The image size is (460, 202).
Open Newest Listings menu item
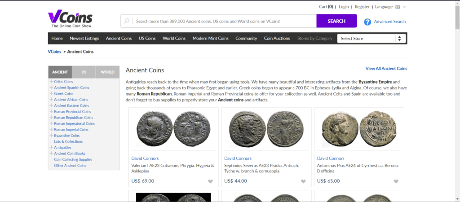84,39
